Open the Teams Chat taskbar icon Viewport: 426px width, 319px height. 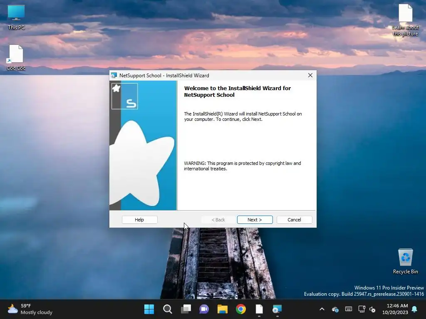pyautogui.click(x=204, y=309)
